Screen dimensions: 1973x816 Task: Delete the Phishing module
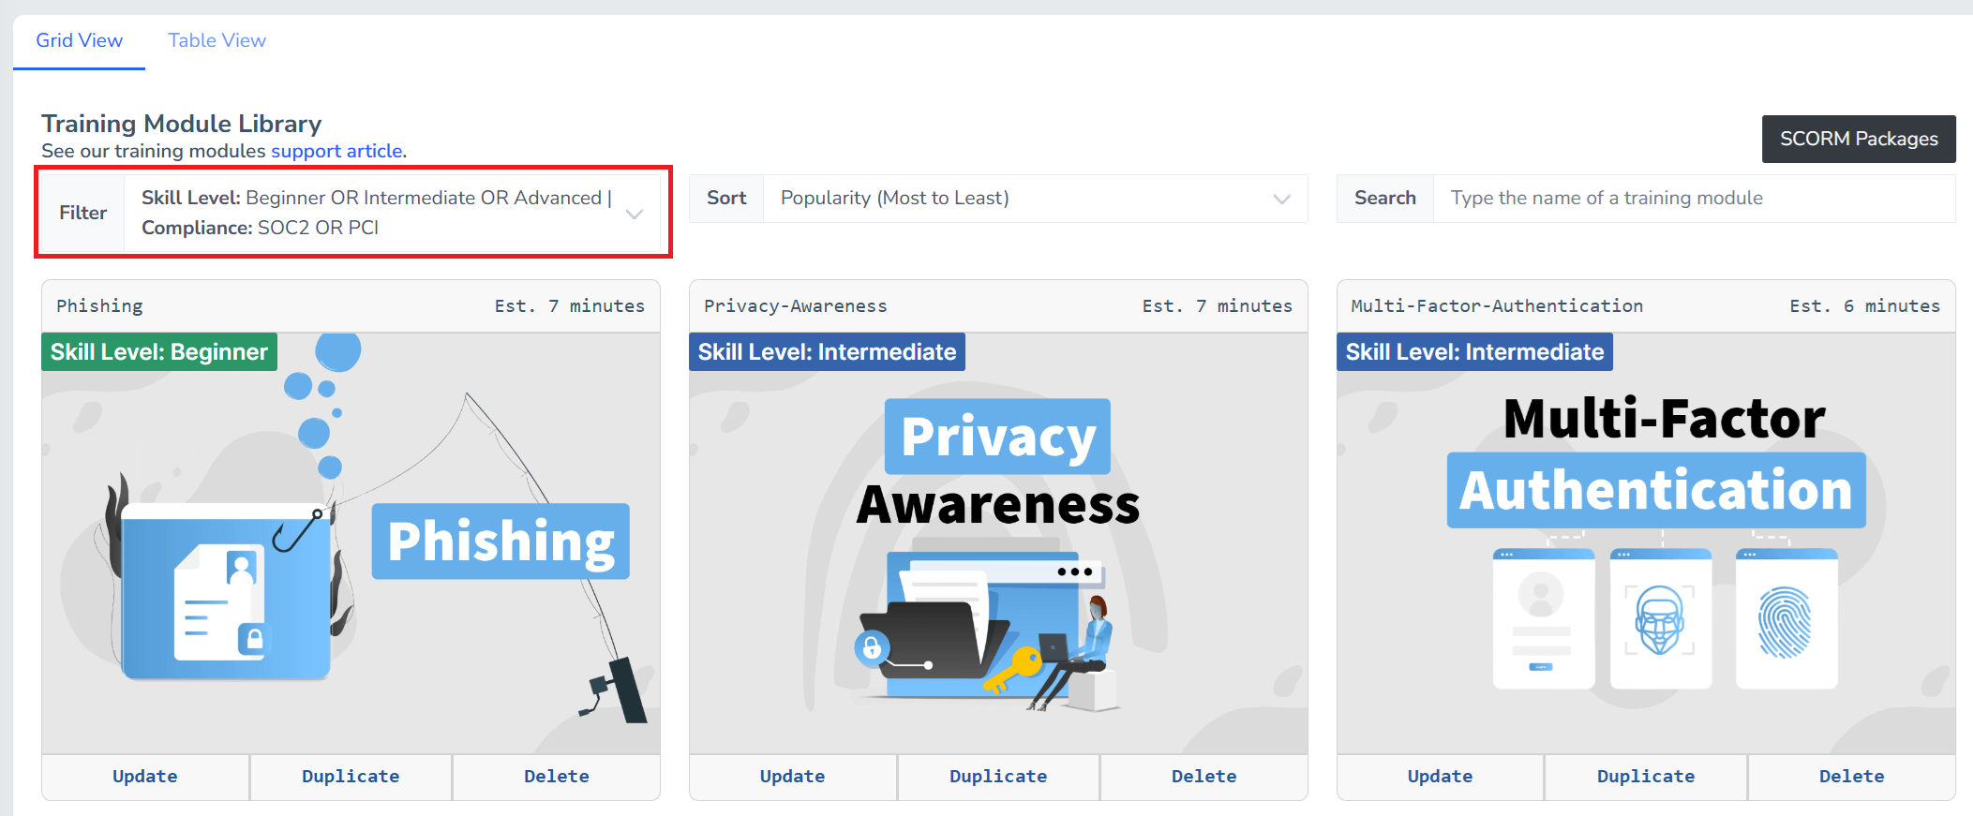coord(557,777)
